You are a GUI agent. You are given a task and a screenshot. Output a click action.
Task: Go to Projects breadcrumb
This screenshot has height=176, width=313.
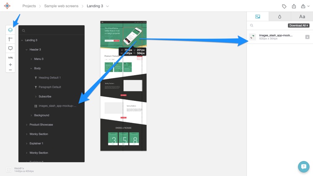point(29,6)
